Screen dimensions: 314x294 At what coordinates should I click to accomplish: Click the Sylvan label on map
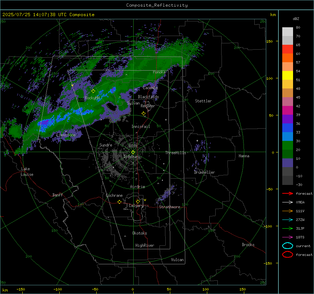pos(133,103)
